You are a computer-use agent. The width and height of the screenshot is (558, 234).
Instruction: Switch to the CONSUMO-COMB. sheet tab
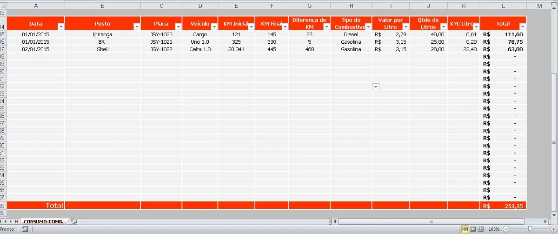coord(44,221)
